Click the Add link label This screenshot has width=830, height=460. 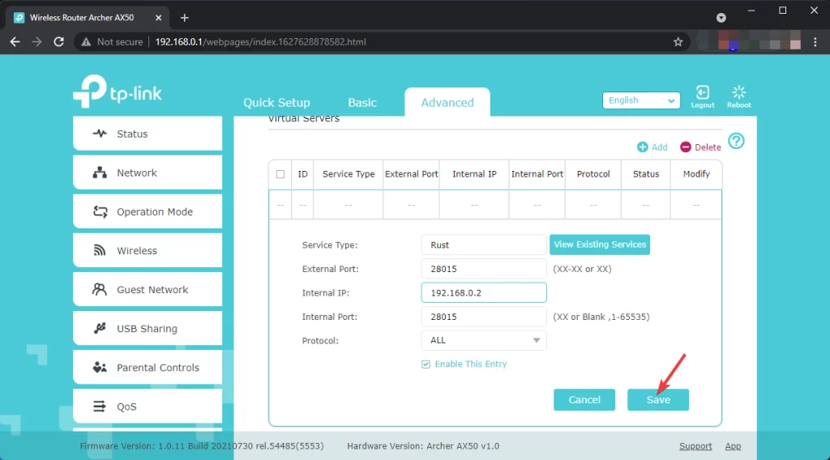coord(659,147)
